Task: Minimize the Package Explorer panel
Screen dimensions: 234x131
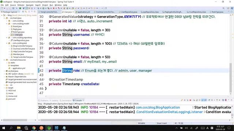Action: pos(32,12)
